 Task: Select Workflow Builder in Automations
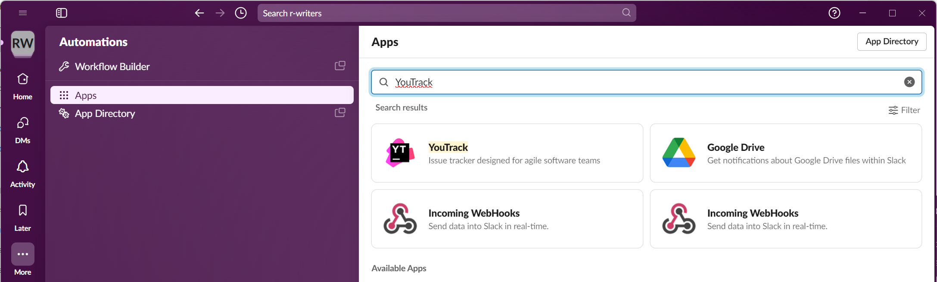pyautogui.click(x=112, y=67)
